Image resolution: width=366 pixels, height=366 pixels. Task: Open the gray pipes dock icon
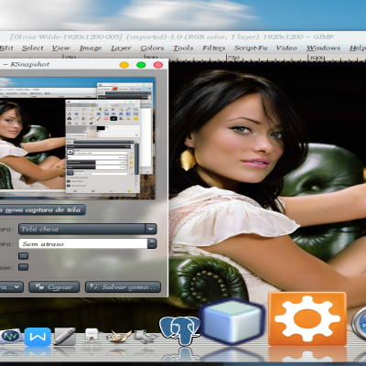coord(145,336)
